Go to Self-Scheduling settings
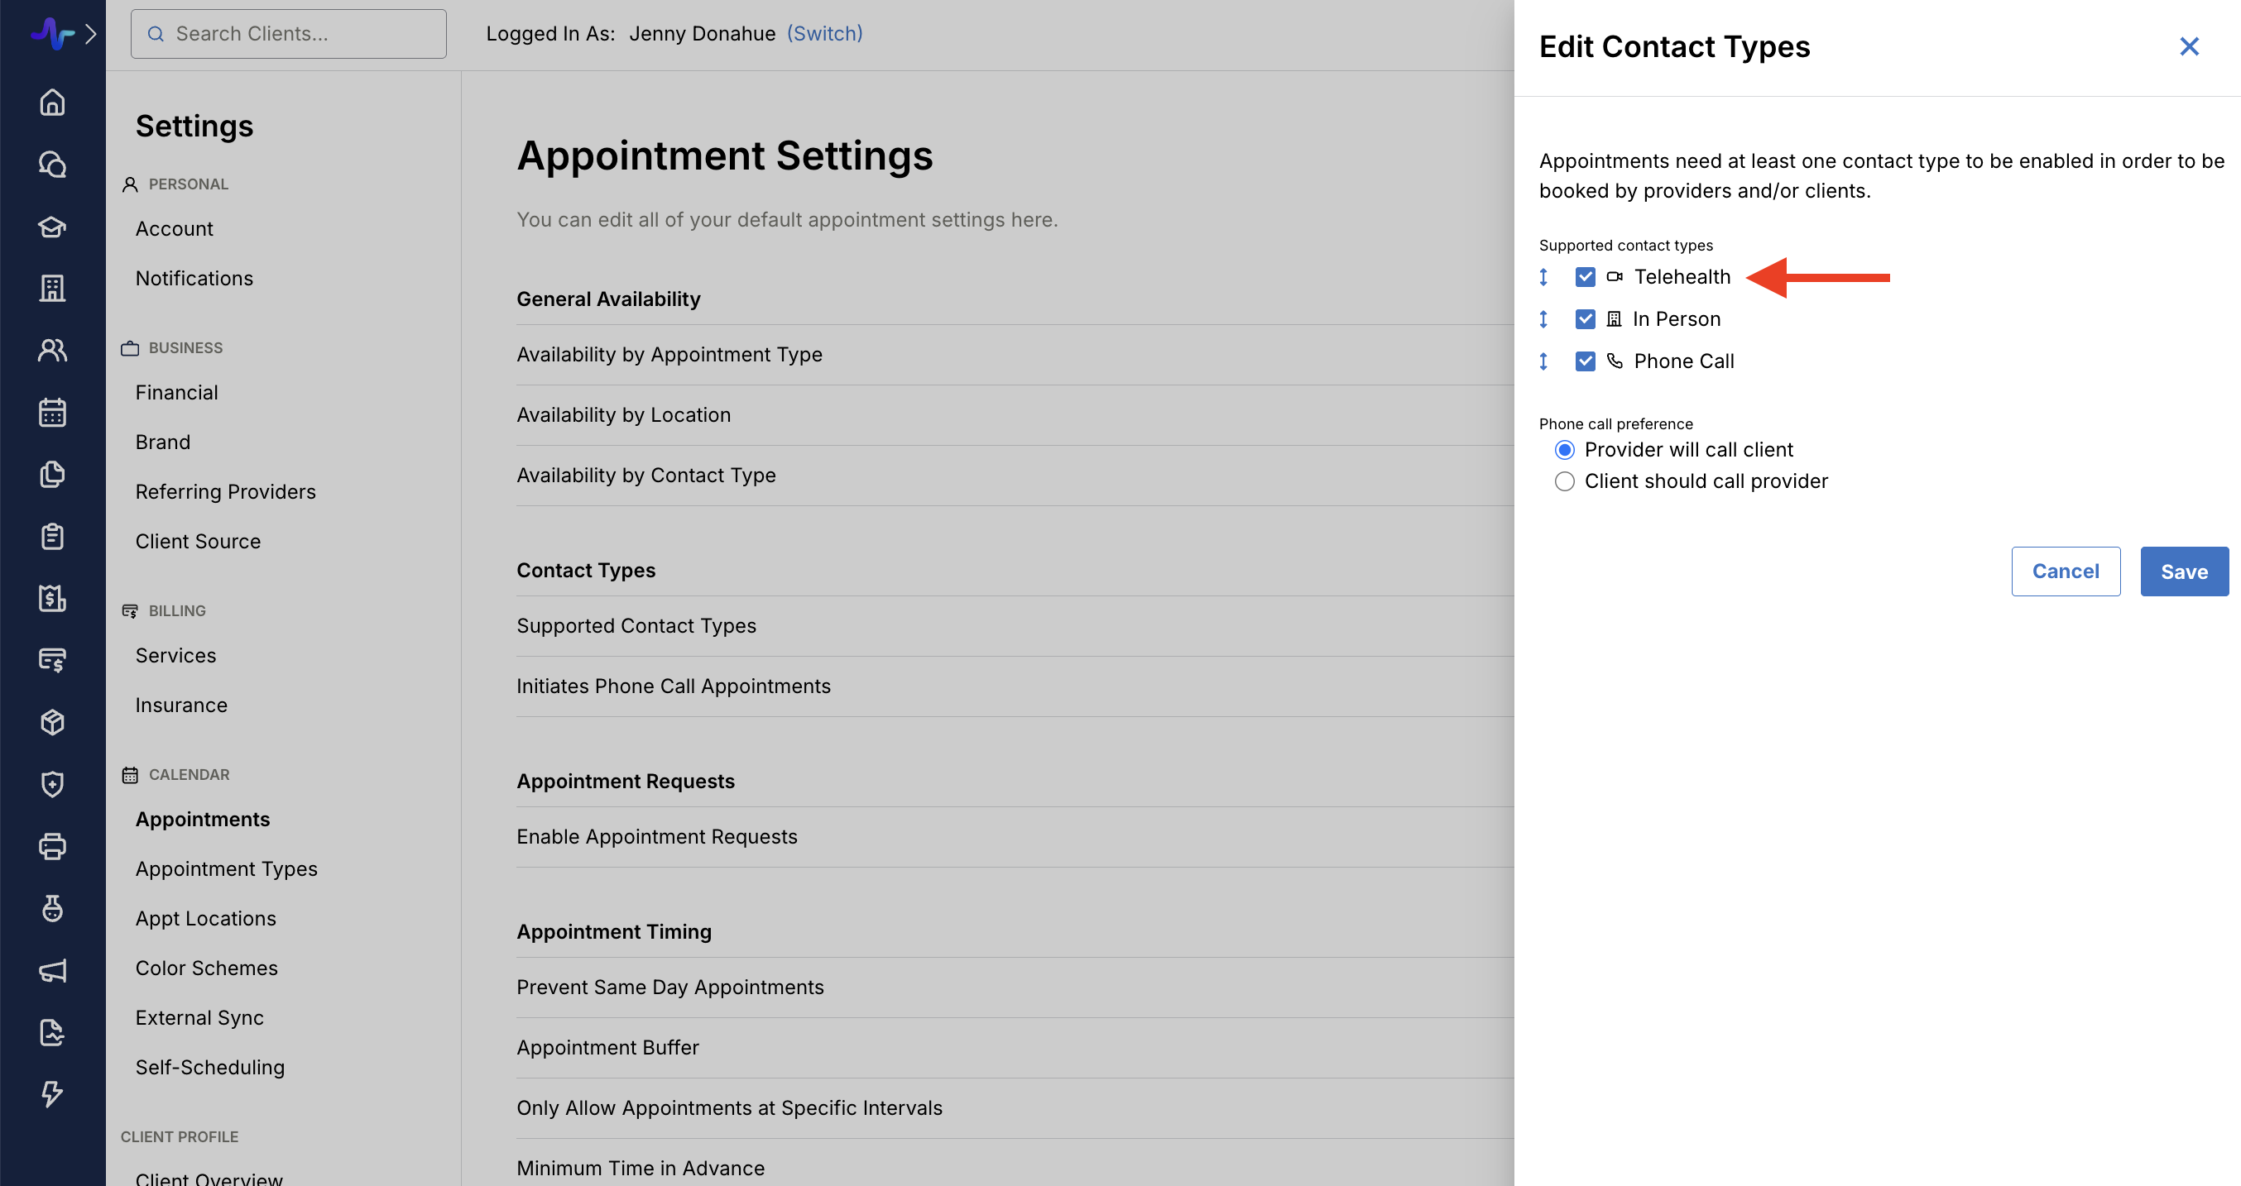The image size is (2241, 1186). point(209,1067)
